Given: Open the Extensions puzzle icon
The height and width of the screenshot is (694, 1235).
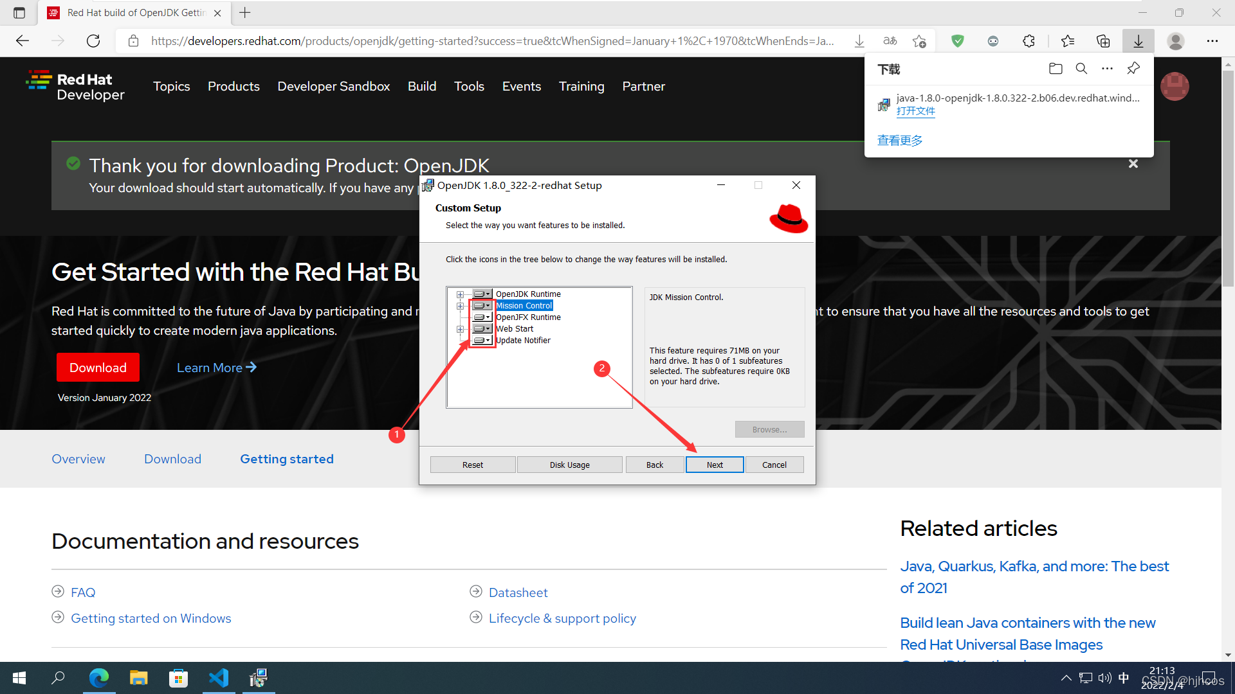Looking at the screenshot, I should click(x=1029, y=41).
